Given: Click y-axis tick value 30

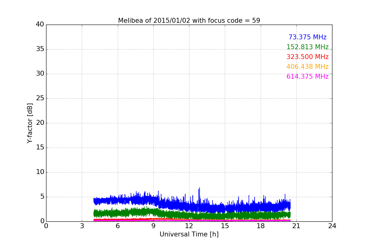Looking at the screenshot, I should 40,74.
